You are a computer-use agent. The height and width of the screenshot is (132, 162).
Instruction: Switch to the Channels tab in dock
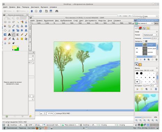(140, 28)
